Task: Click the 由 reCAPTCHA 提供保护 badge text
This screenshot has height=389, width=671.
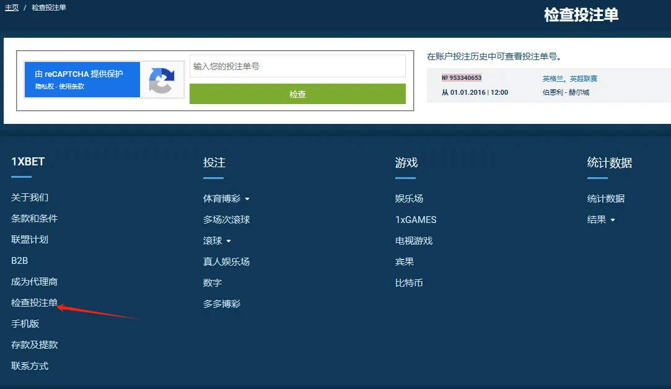Action: pyautogui.click(x=79, y=74)
